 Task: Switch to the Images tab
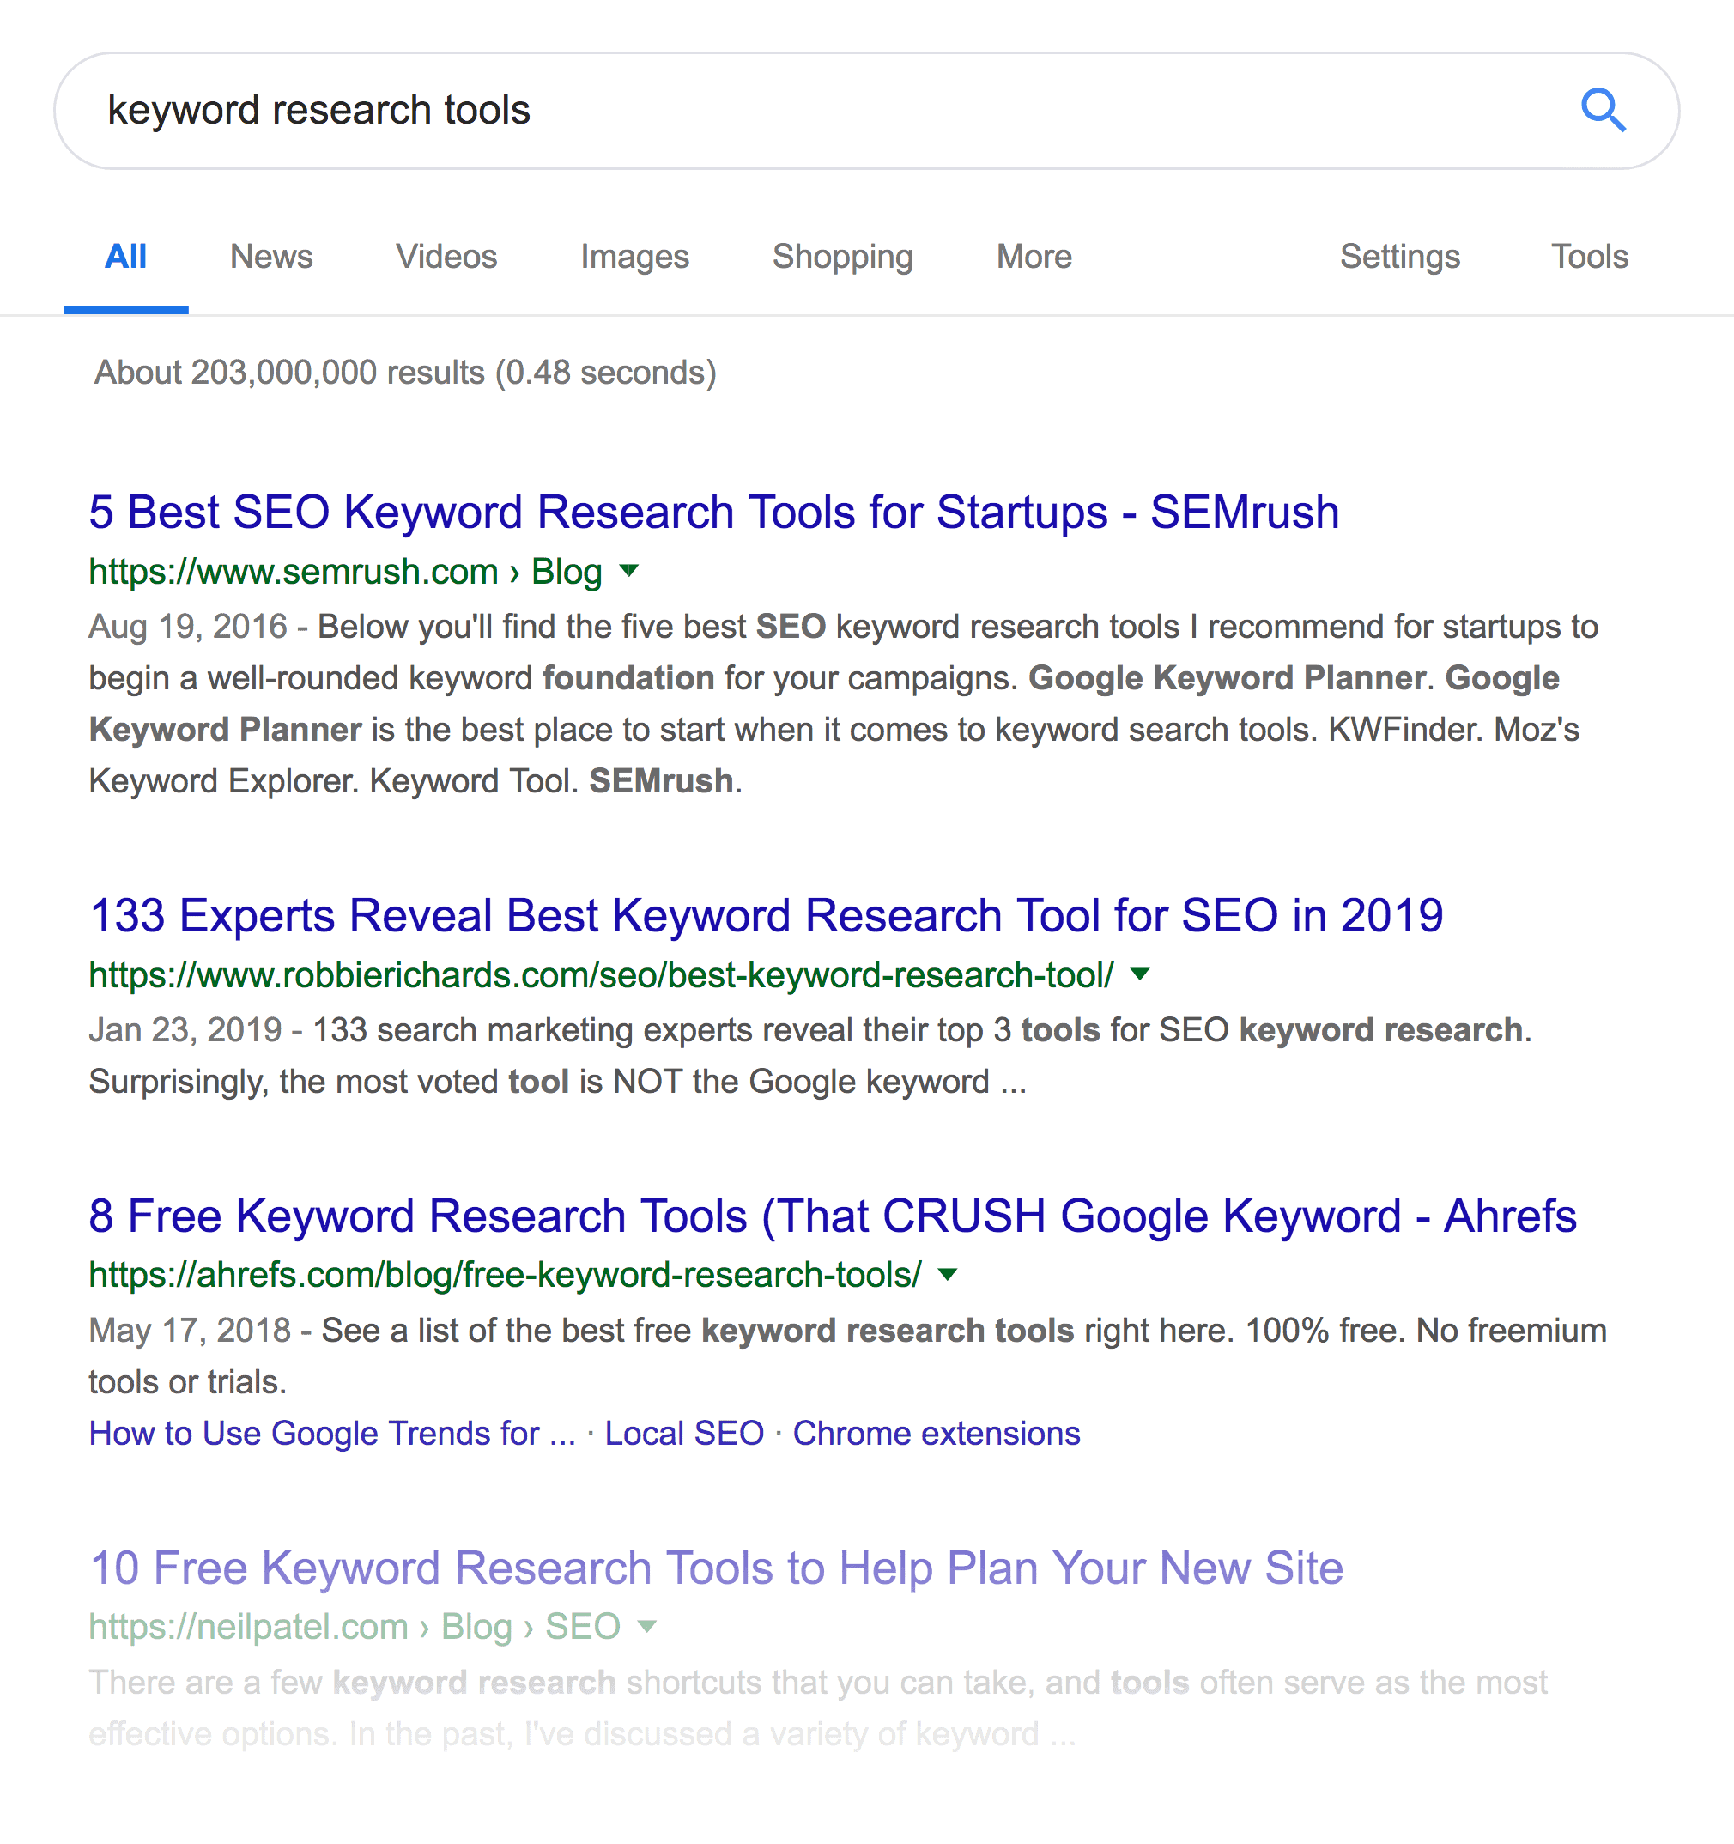(634, 256)
